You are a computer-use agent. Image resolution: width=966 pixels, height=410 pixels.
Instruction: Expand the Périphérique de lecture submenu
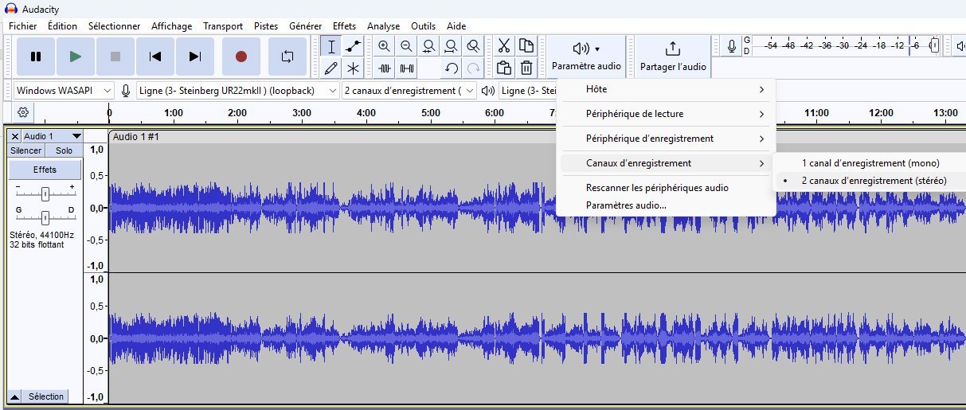tap(666, 114)
